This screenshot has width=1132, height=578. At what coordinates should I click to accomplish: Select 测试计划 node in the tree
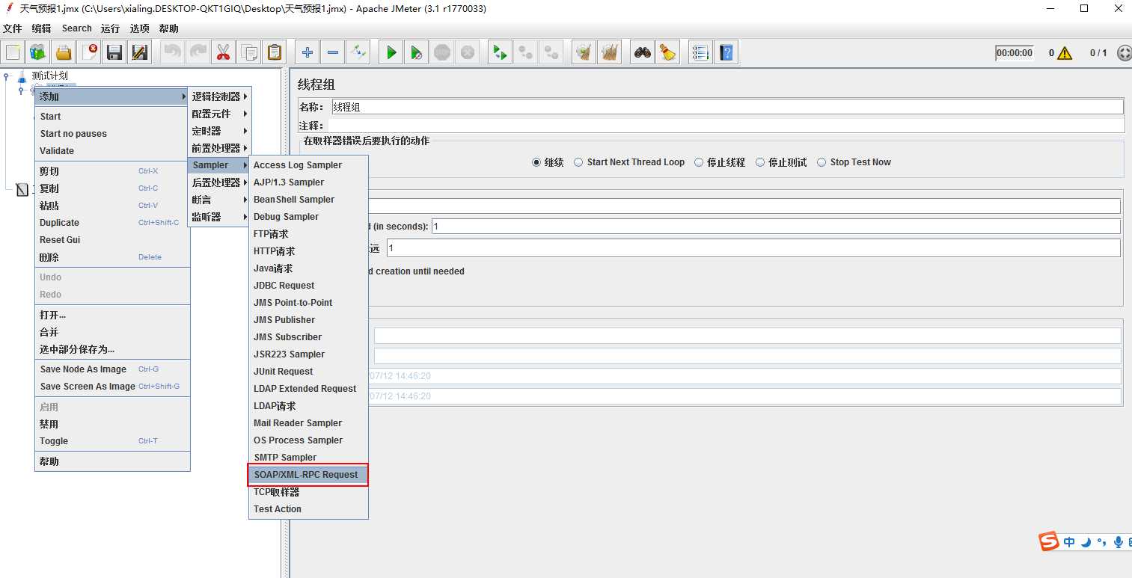coord(49,76)
